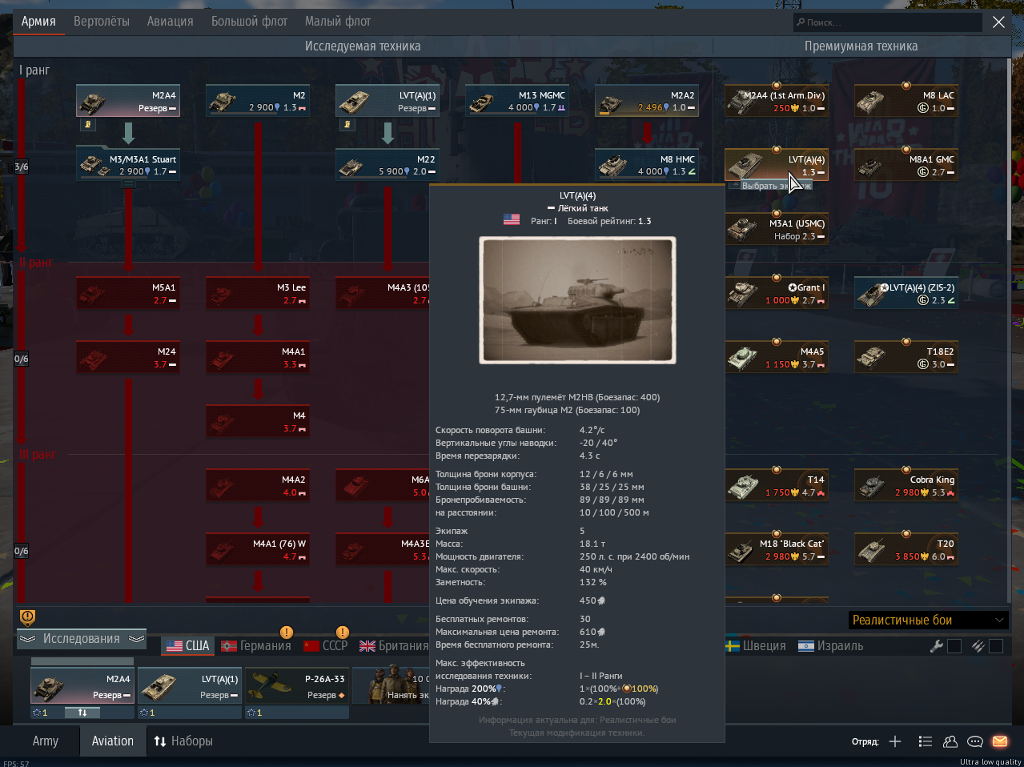Select the США nation tab
Viewport: 1024px width, 767px height.
pos(188,646)
